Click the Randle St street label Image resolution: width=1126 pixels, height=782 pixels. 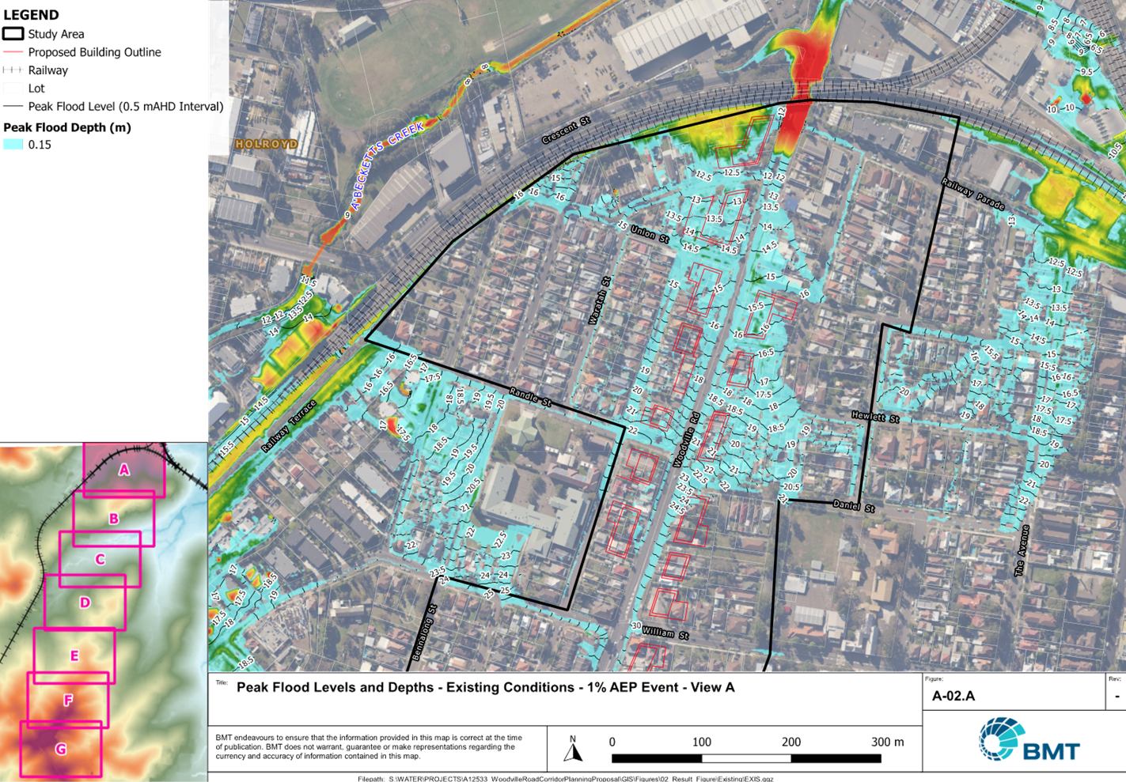click(530, 396)
